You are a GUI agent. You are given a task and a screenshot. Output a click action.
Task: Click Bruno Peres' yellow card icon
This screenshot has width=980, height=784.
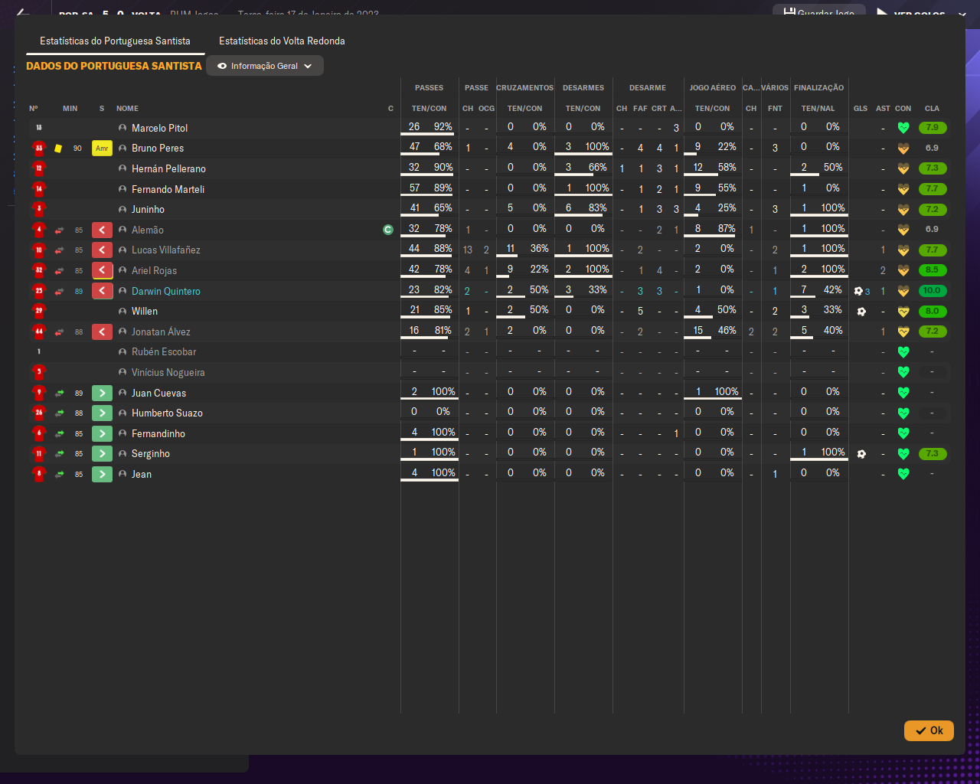tap(58, 149)
